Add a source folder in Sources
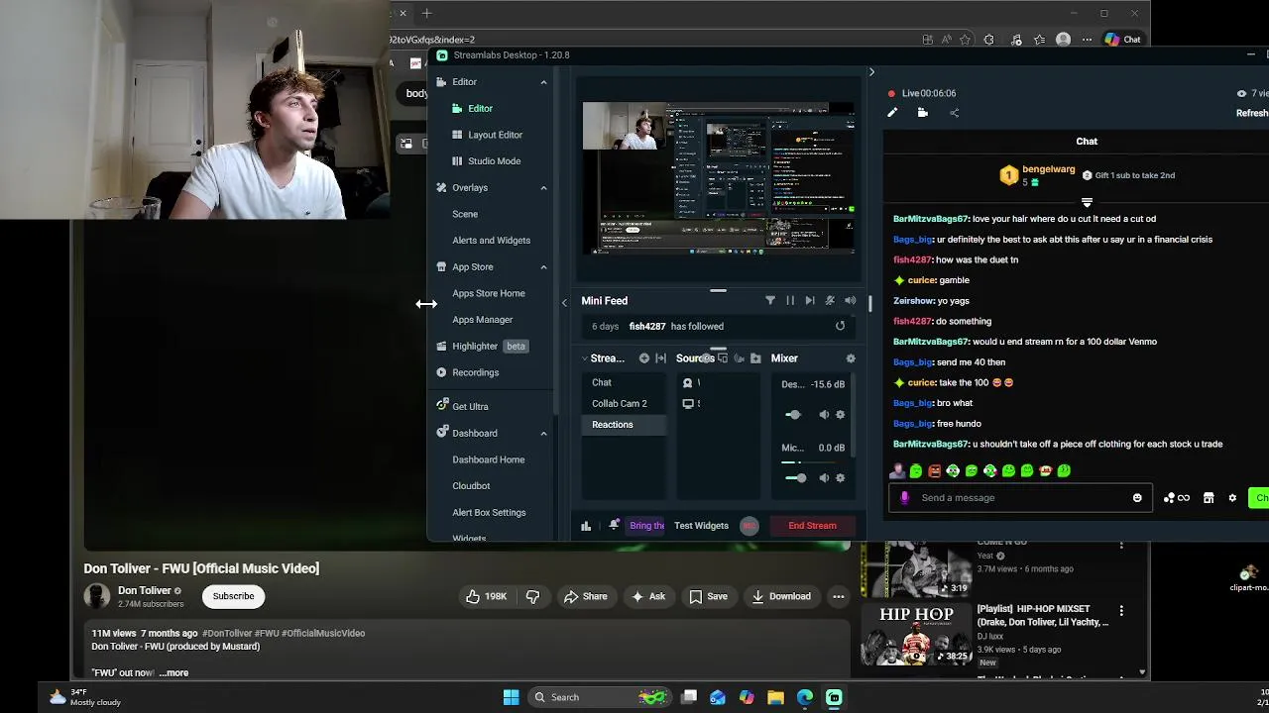 755,358
